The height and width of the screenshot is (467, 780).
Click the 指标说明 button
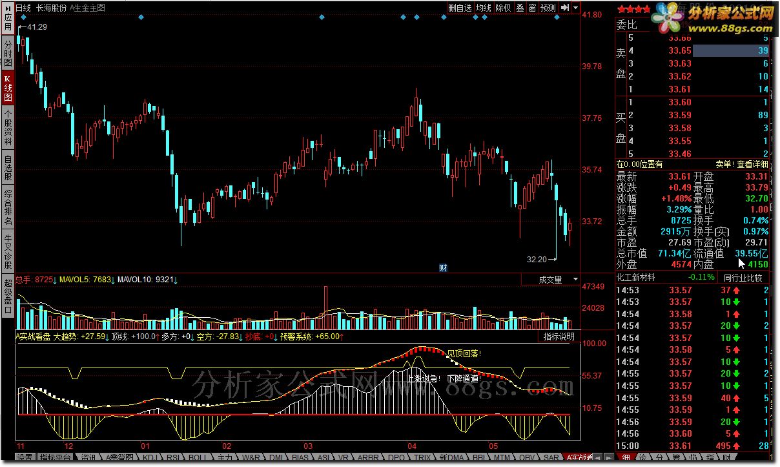click(x=559, y=337)
